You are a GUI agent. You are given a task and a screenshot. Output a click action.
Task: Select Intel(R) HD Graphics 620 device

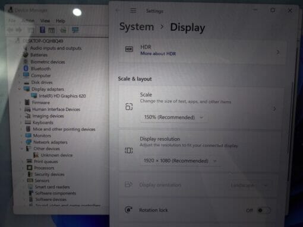tap(62, 96)
